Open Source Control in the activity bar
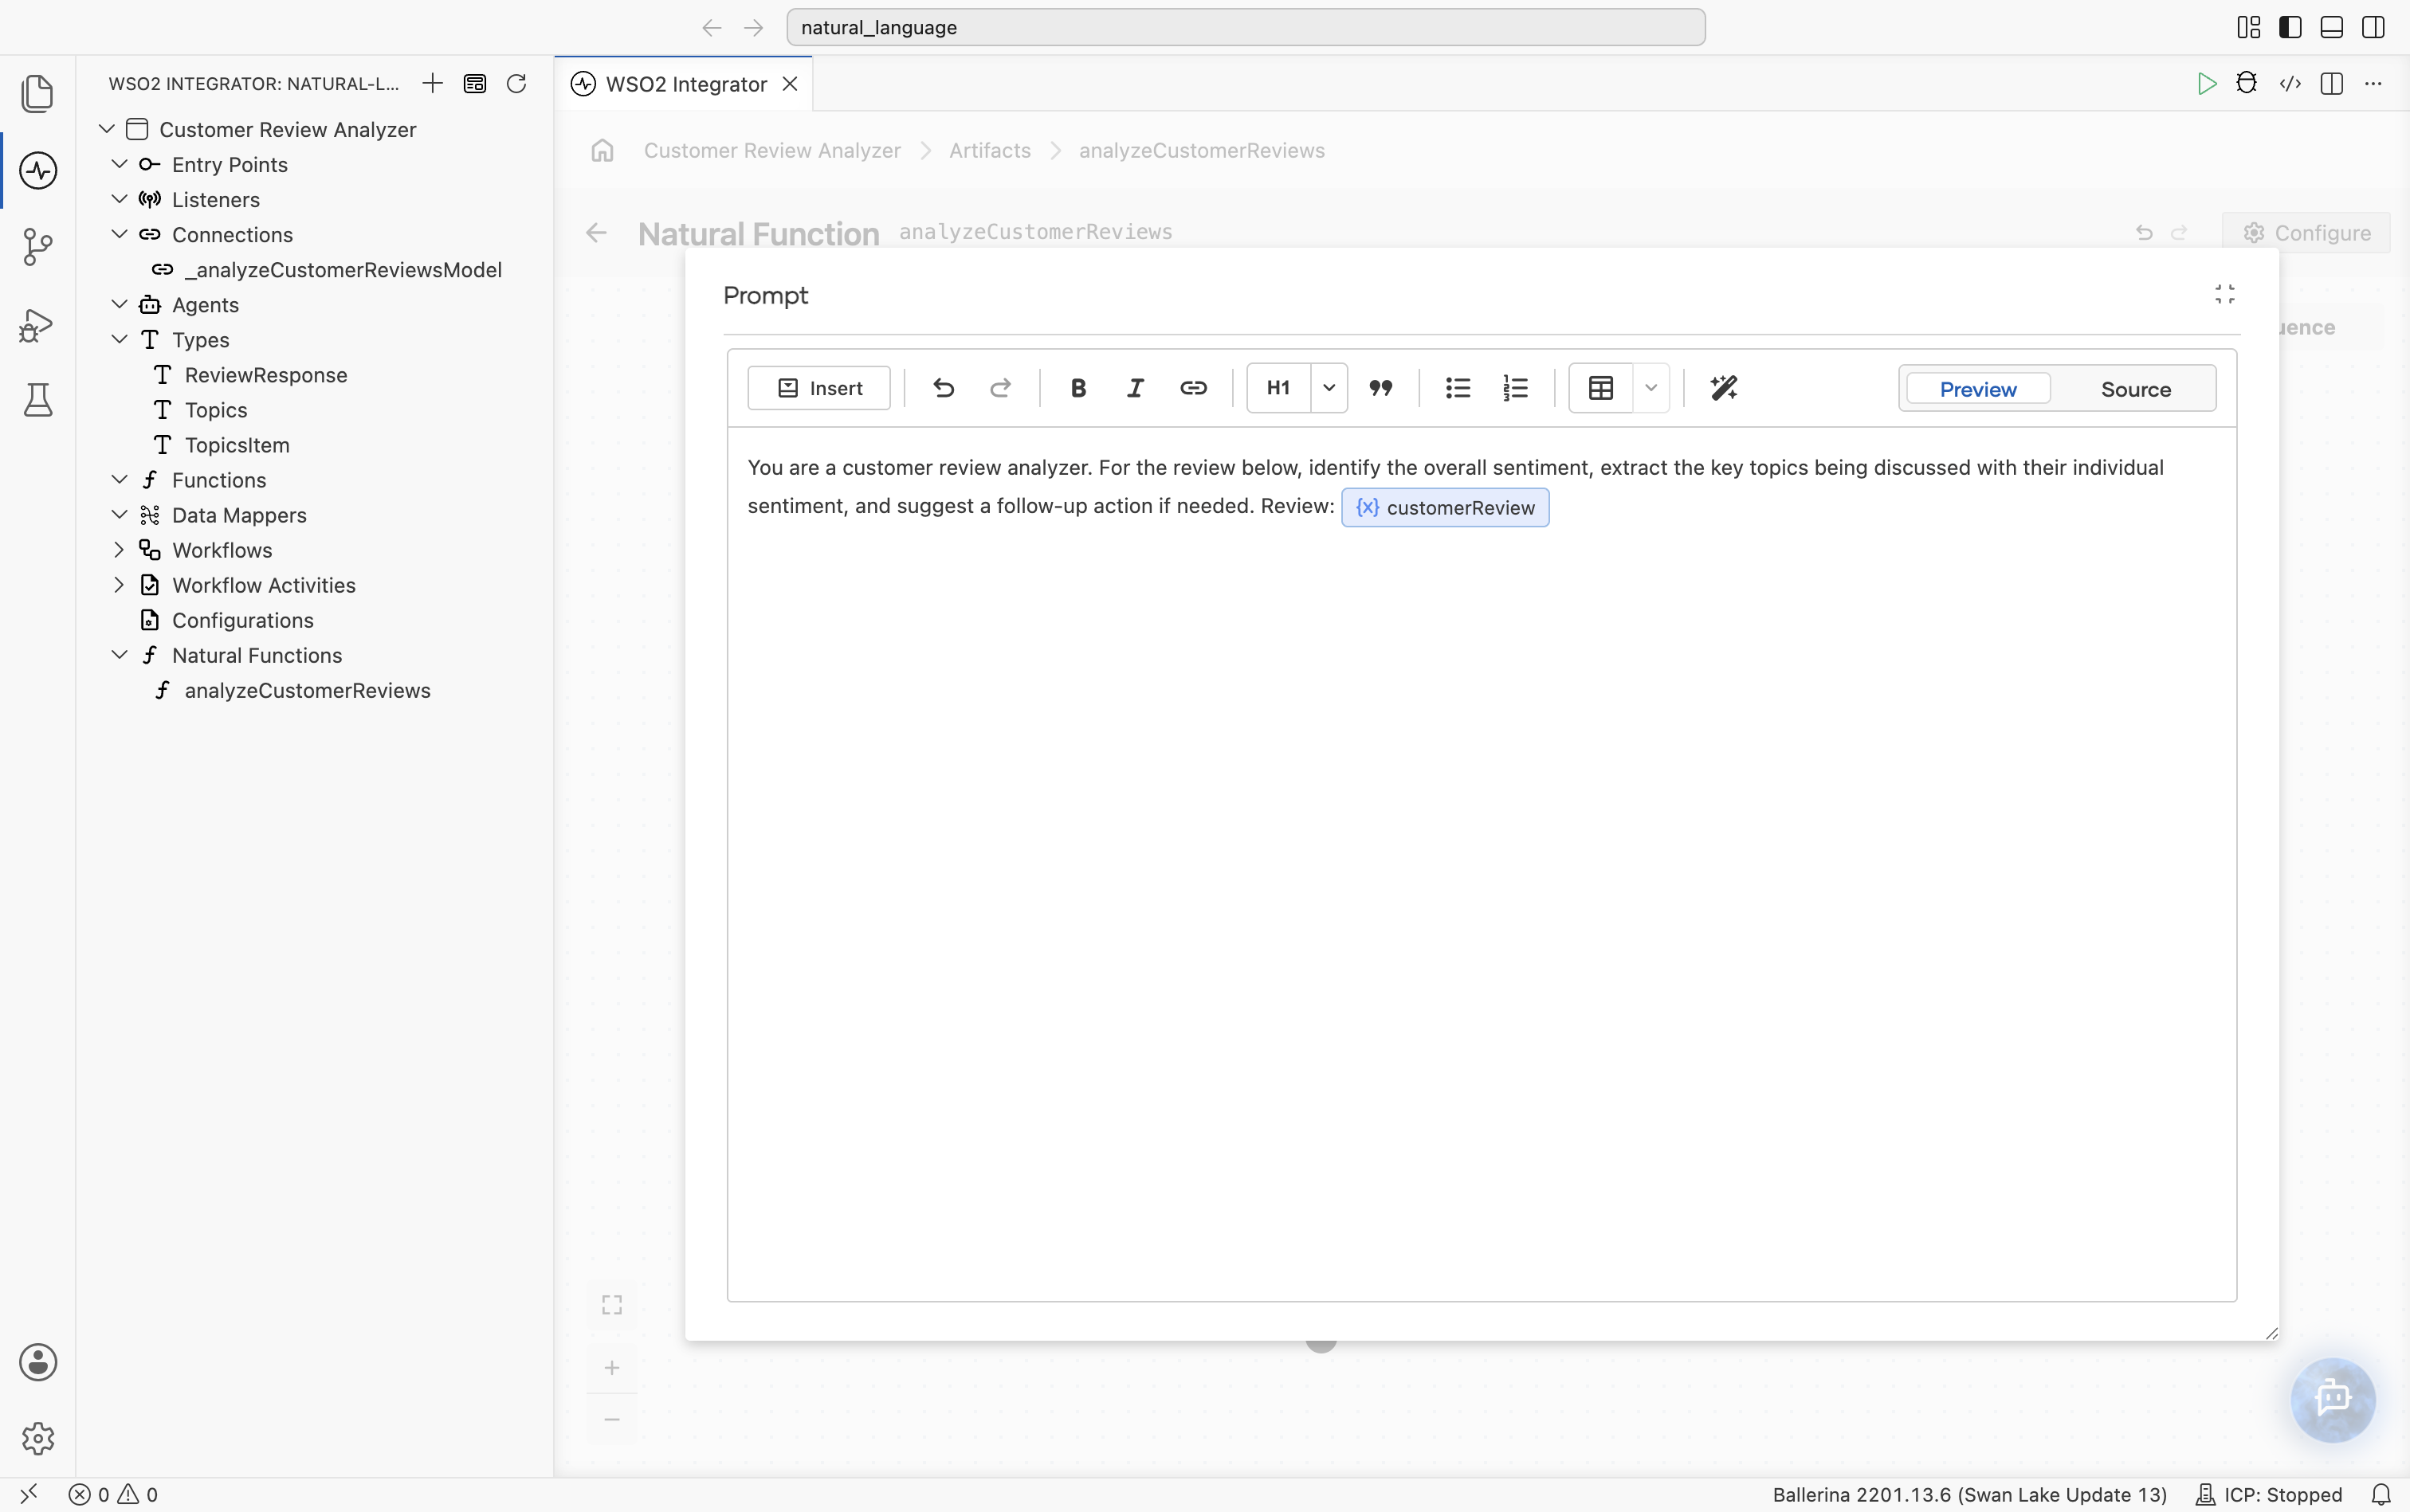The image size is (2410, 1512). coord(38,247)
